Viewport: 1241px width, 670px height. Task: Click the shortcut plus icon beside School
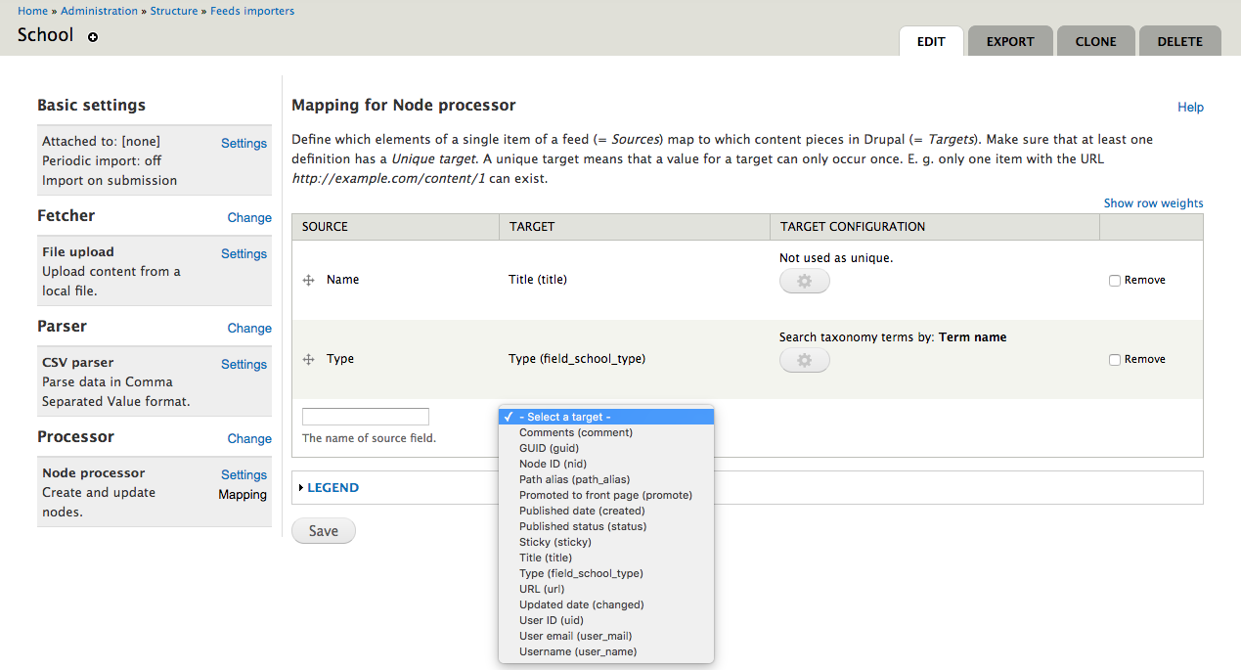(x=93, y=37)
